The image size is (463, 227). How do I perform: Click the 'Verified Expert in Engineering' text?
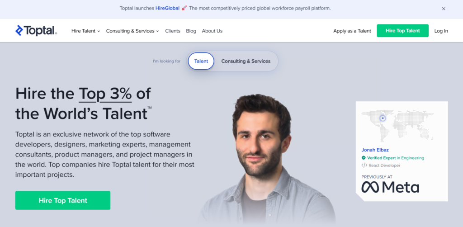[395, 158]
